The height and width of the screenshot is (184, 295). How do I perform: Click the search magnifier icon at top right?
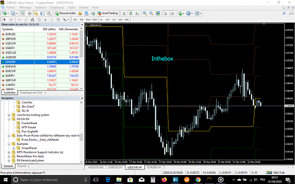[x=284, y=13]
